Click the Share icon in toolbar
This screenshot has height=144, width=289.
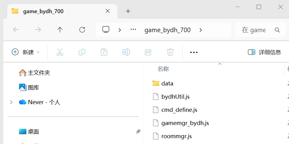tap(148, 52)
